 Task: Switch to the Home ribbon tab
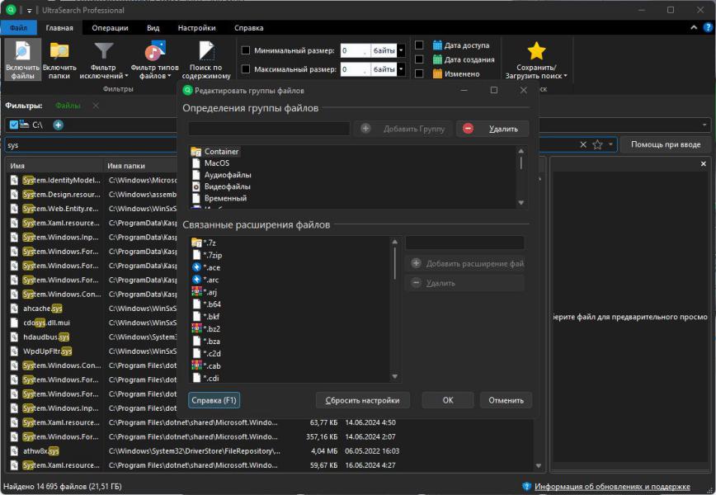point(59,27)
